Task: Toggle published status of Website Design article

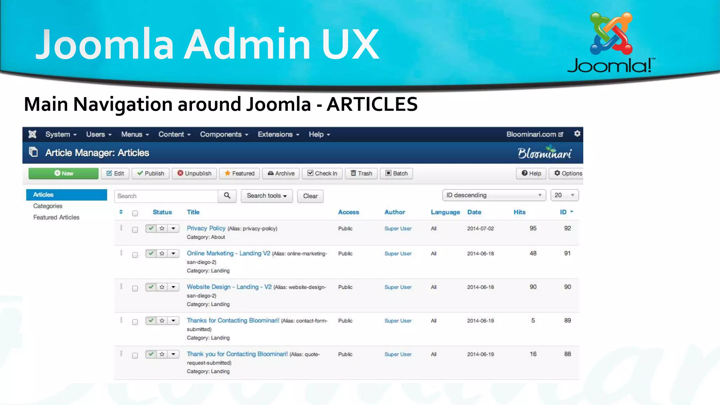Action: point(151,287)
